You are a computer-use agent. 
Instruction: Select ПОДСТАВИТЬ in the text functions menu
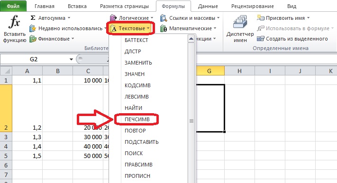point(142,142)
